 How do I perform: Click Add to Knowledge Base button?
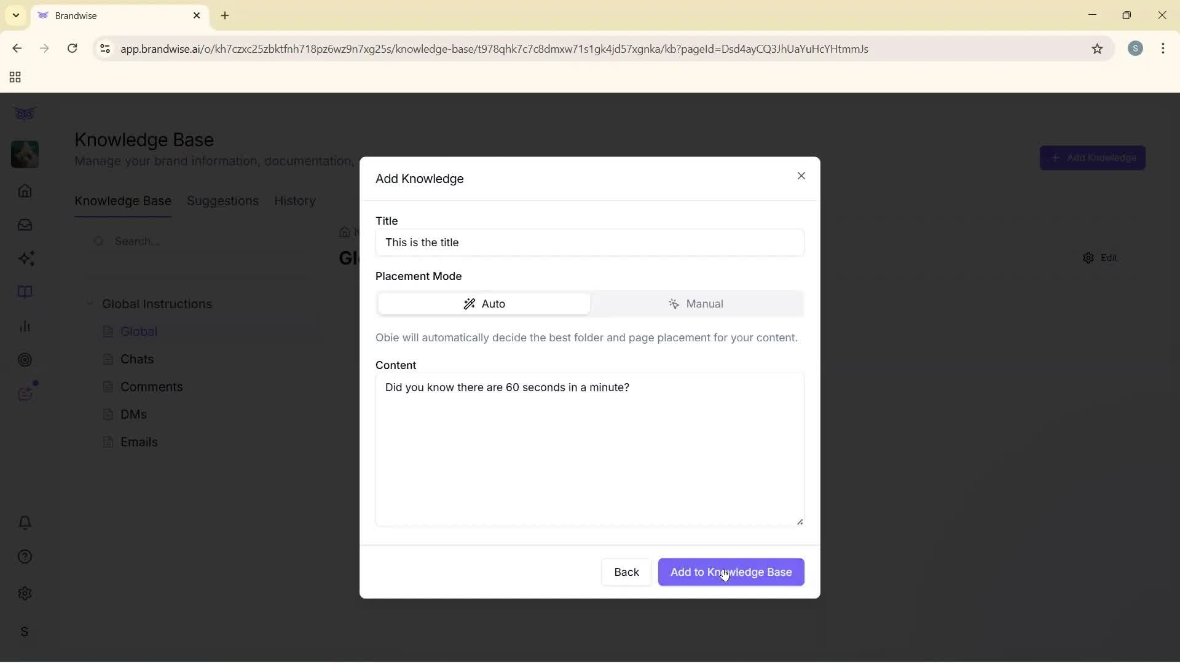coord(731,572)
